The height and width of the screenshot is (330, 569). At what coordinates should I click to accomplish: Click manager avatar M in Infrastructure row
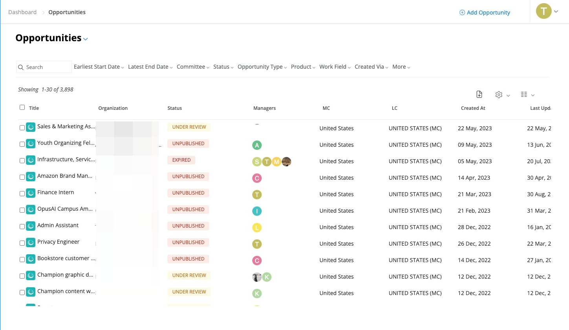click(x=277, y=162)
